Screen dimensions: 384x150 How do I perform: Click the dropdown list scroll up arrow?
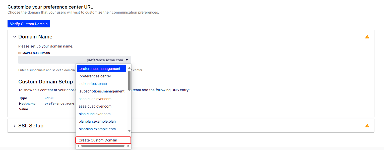[129, 68]
